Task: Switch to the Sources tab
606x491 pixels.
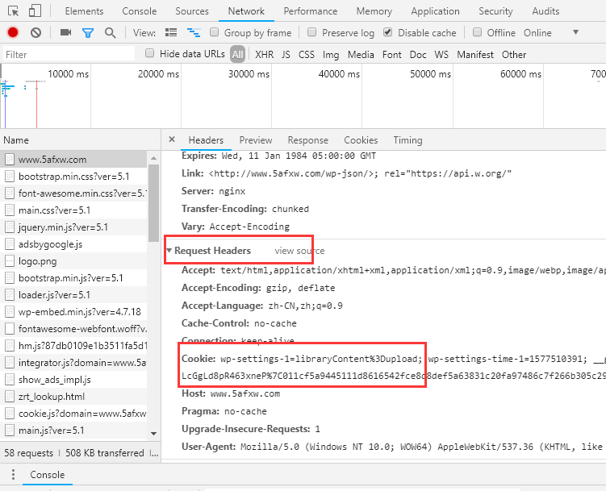Action: (x=192, y=11)
